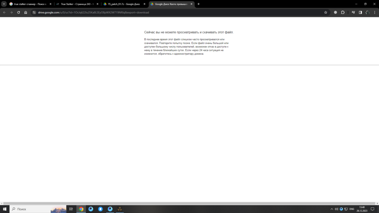Viewport: 379px width, 213px height.
Task: Bookmark this page with the star
Action: [x=326, y=13]
